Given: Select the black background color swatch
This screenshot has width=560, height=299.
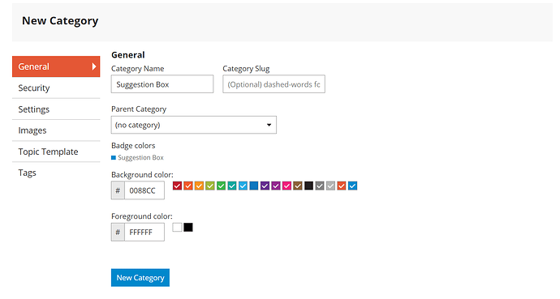Looking at the screenshot, I should (308, 186).
